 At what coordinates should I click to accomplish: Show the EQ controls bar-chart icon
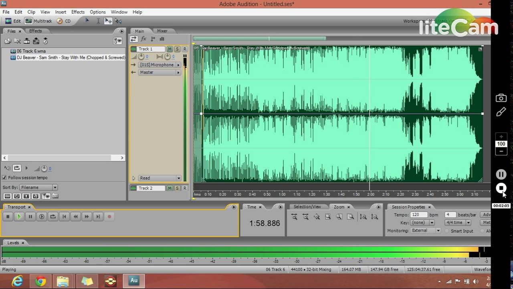click(x=162, y=39)
